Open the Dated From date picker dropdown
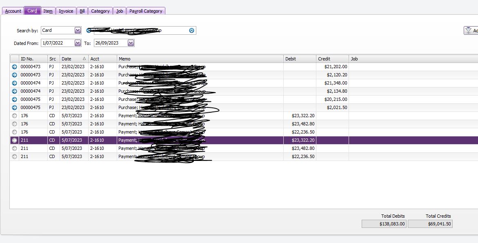 [x=78, y=43]
